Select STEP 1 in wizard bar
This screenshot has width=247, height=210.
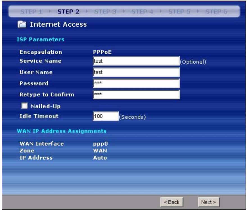pyautogui.click(x=31, y=11)
